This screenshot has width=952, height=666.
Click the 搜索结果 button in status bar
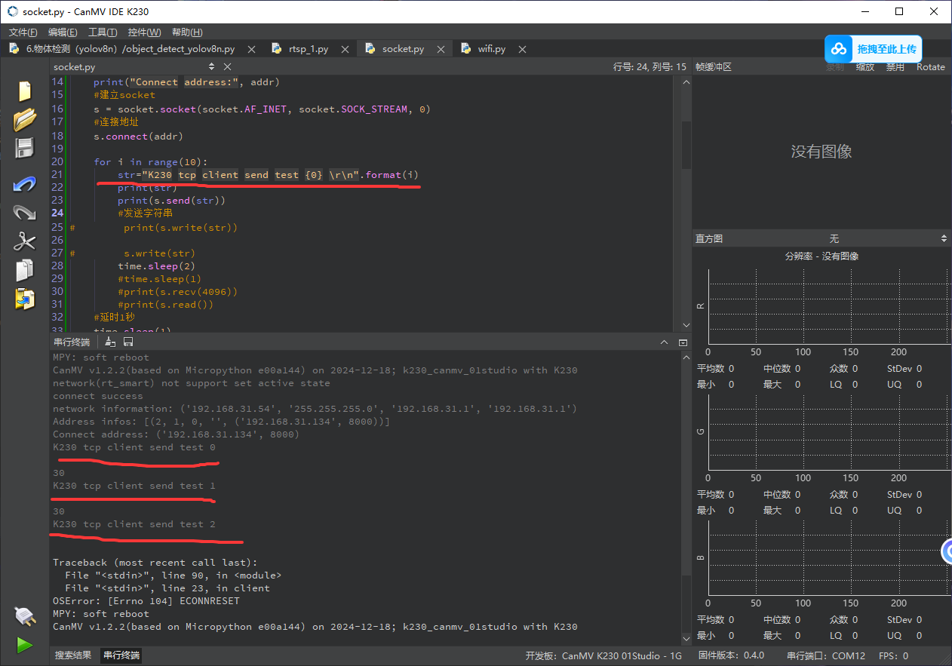point(73,655)
